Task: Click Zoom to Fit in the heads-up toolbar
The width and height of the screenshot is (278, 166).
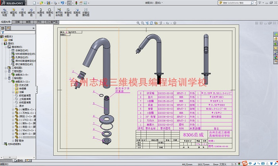Action: pos(138,23)
